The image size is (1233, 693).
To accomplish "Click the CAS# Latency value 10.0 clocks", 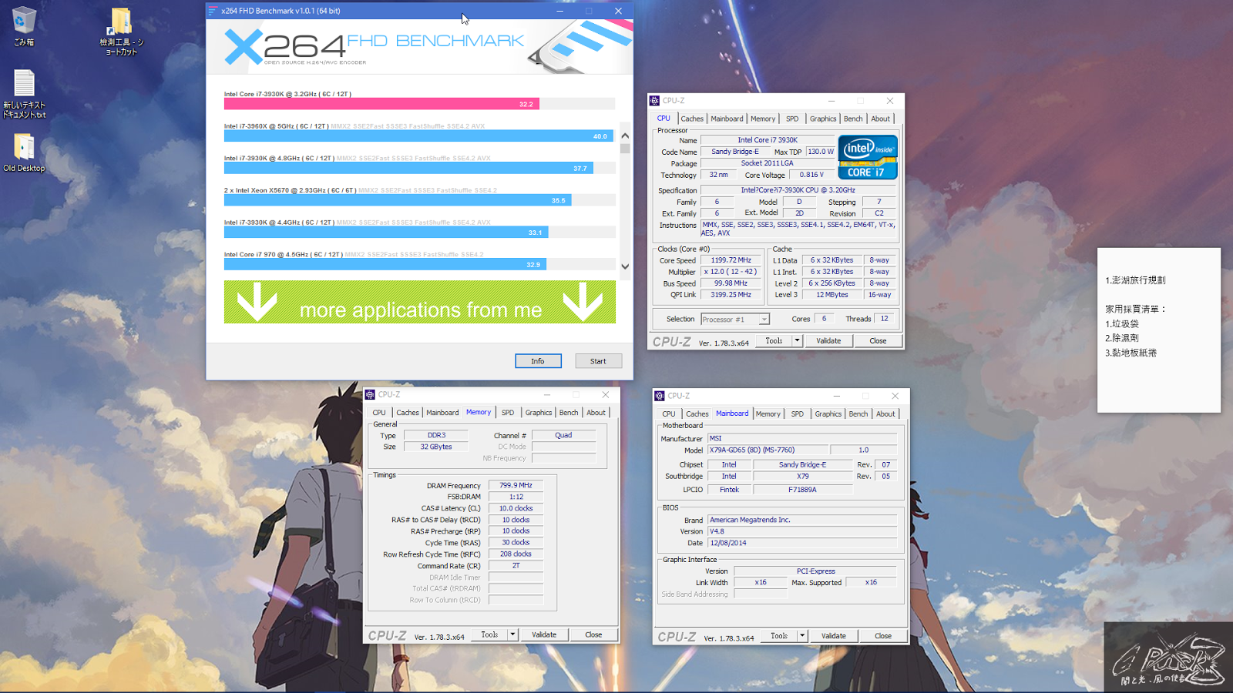I will (516, 508).
